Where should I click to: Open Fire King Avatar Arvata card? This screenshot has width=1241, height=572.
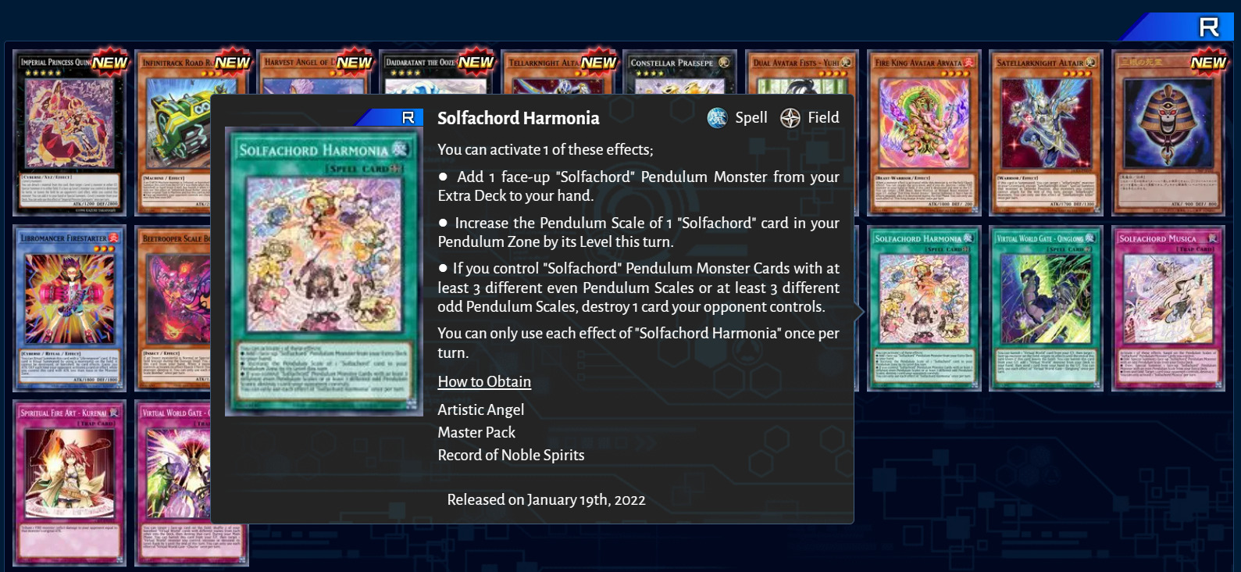pos(924,133)
